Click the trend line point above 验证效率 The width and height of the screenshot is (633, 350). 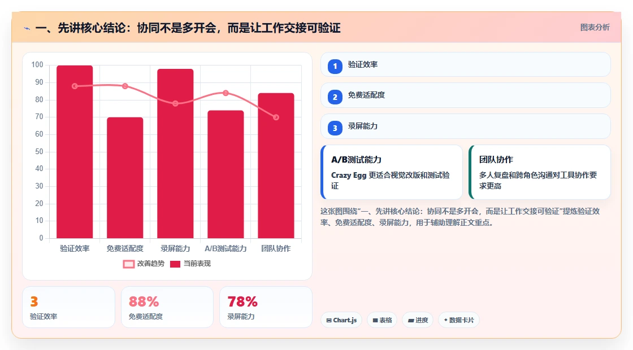coord(75,86)
